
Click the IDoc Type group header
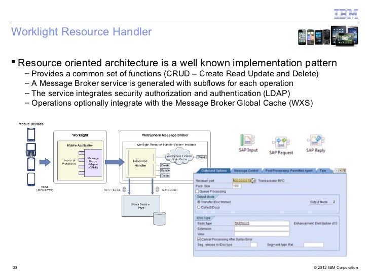point(204,218)
